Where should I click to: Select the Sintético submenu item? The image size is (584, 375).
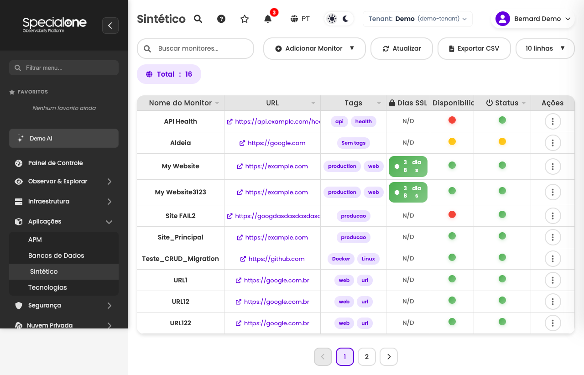pyautogui.click(x=64, y=271)
